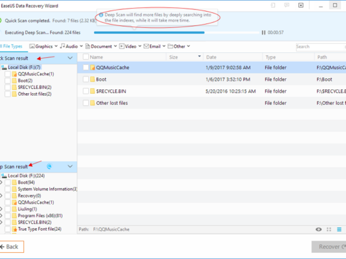The image size is (346, 259).
Task: Expand the Boot(94) tree node
Action: point(1,182)
